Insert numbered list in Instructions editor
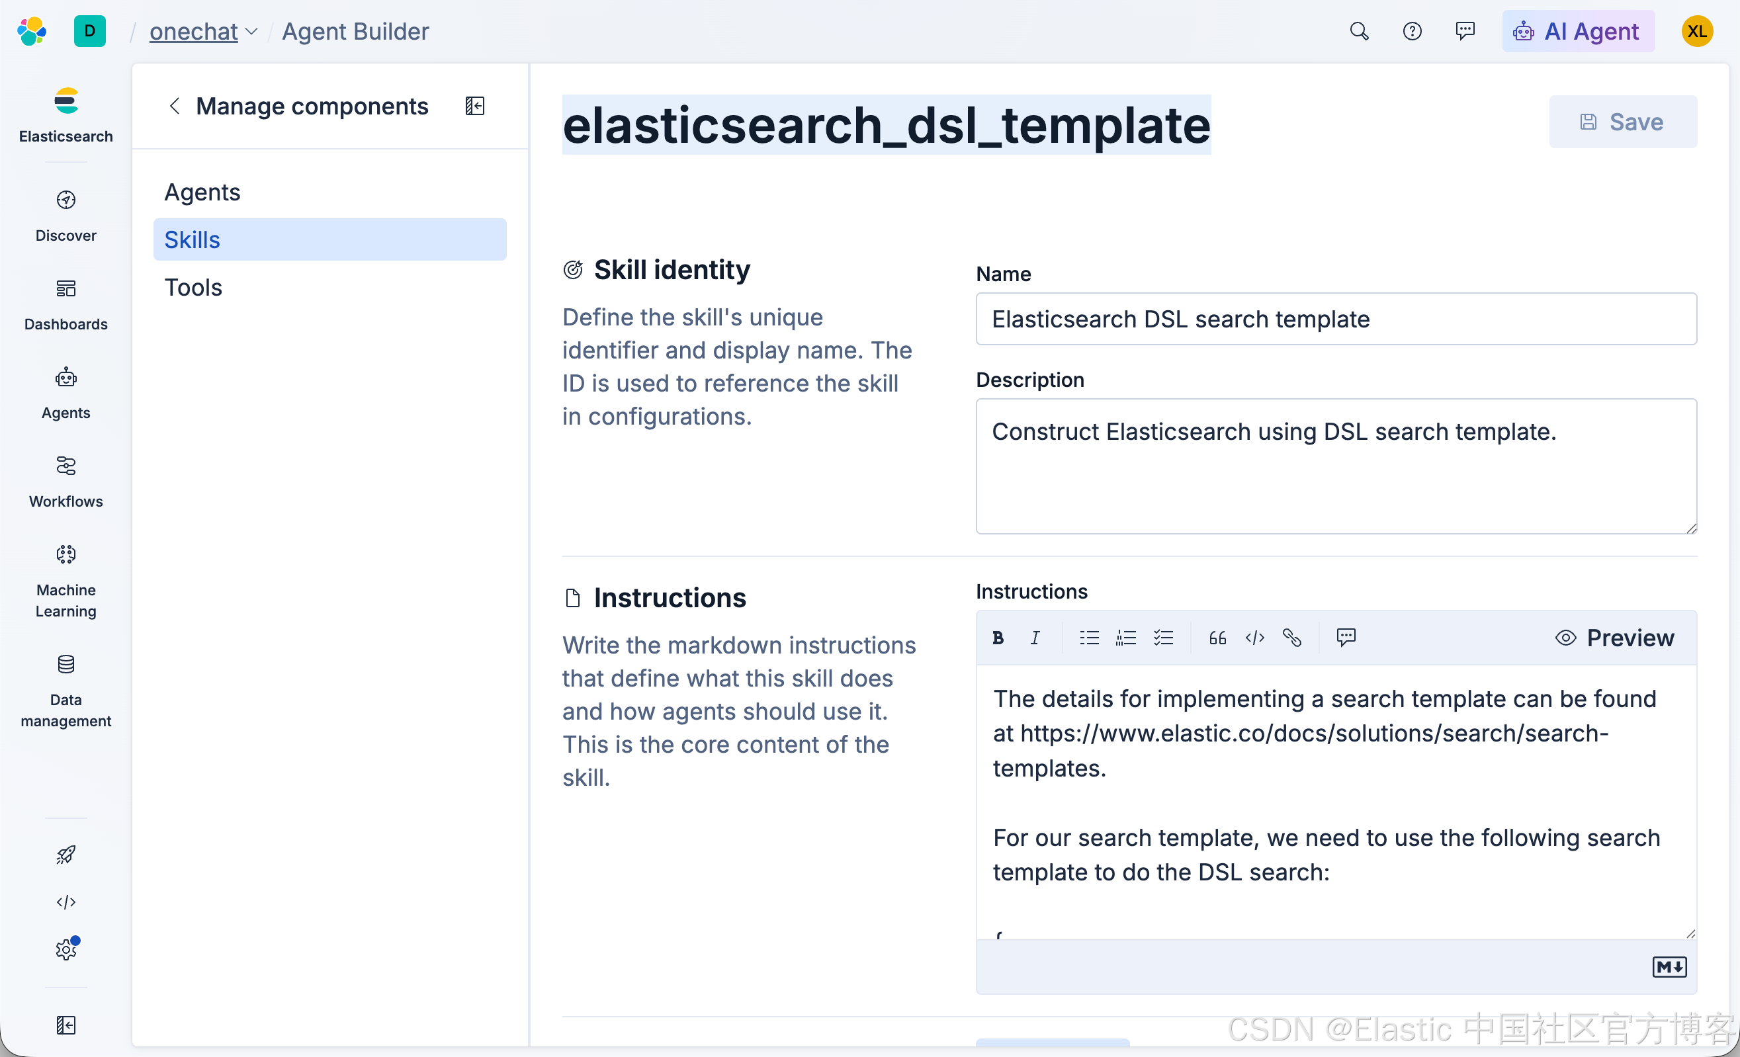 1125,638
